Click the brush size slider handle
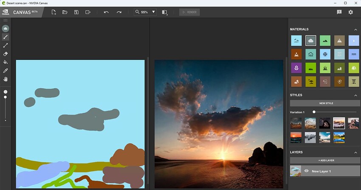The height and width of the screenshot is (190, 361). tap(5, 97)
